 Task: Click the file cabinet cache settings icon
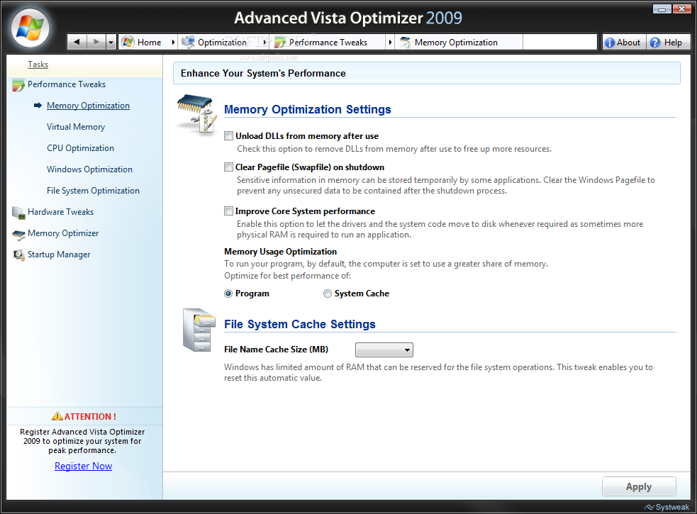click(199, 330)
